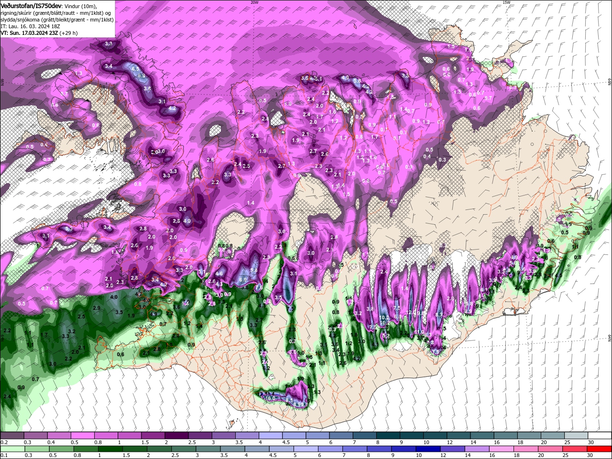Pick the lower legend dark green swatch between 1 and 1.5

coord(111,449)
